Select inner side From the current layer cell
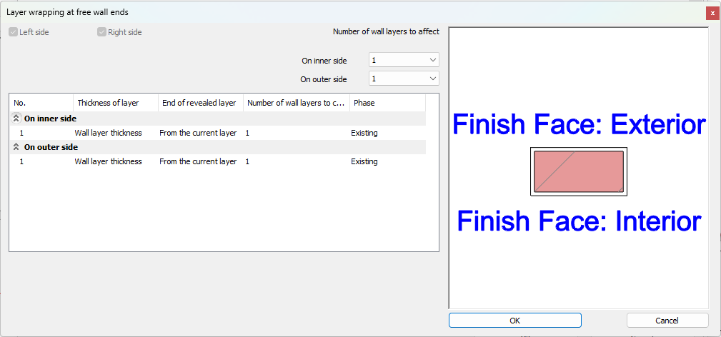Image resolution: width=721 pixels, height=337 pixels. click(x=198, y=133)
